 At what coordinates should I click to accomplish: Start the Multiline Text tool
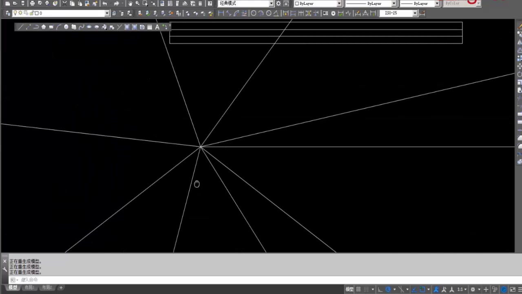coord(157,27)
